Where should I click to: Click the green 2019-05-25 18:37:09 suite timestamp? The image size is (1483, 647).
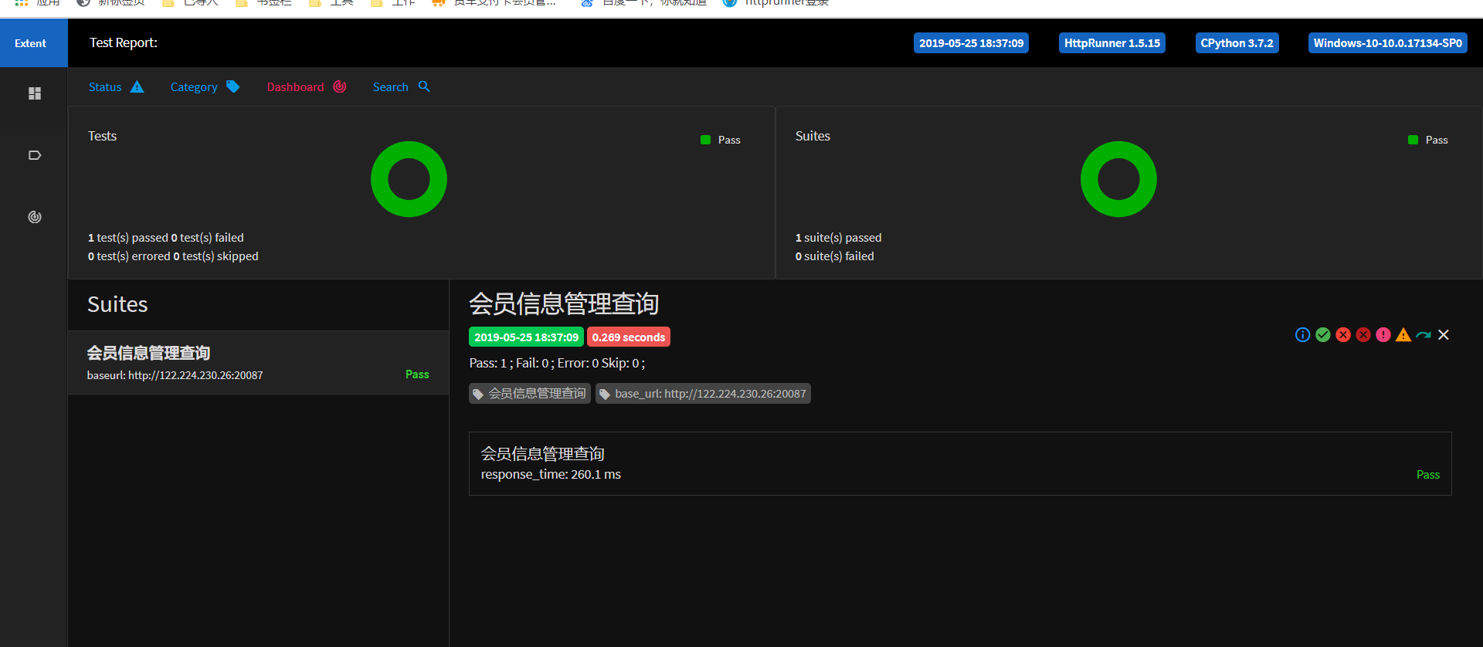pos(526,337)
